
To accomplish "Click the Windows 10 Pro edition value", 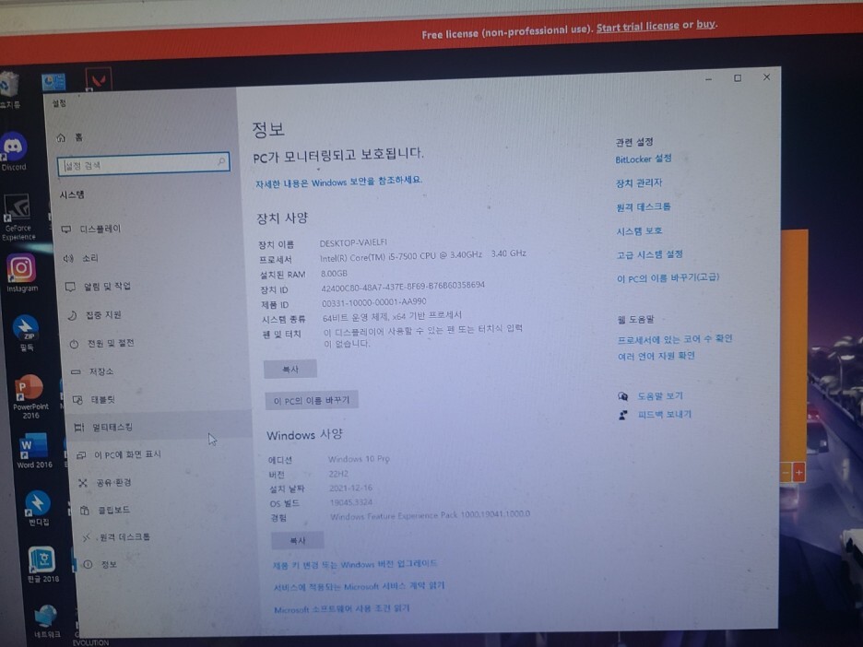I will (x=359, y=459).
